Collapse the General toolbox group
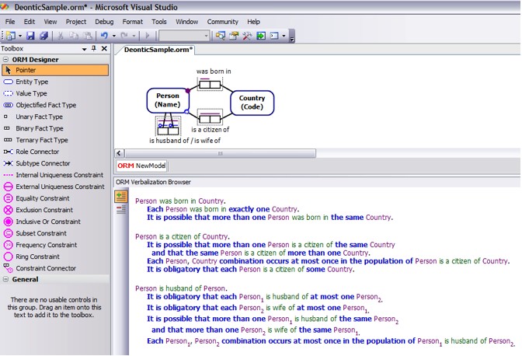522x356 pixels. click(5, 279)
